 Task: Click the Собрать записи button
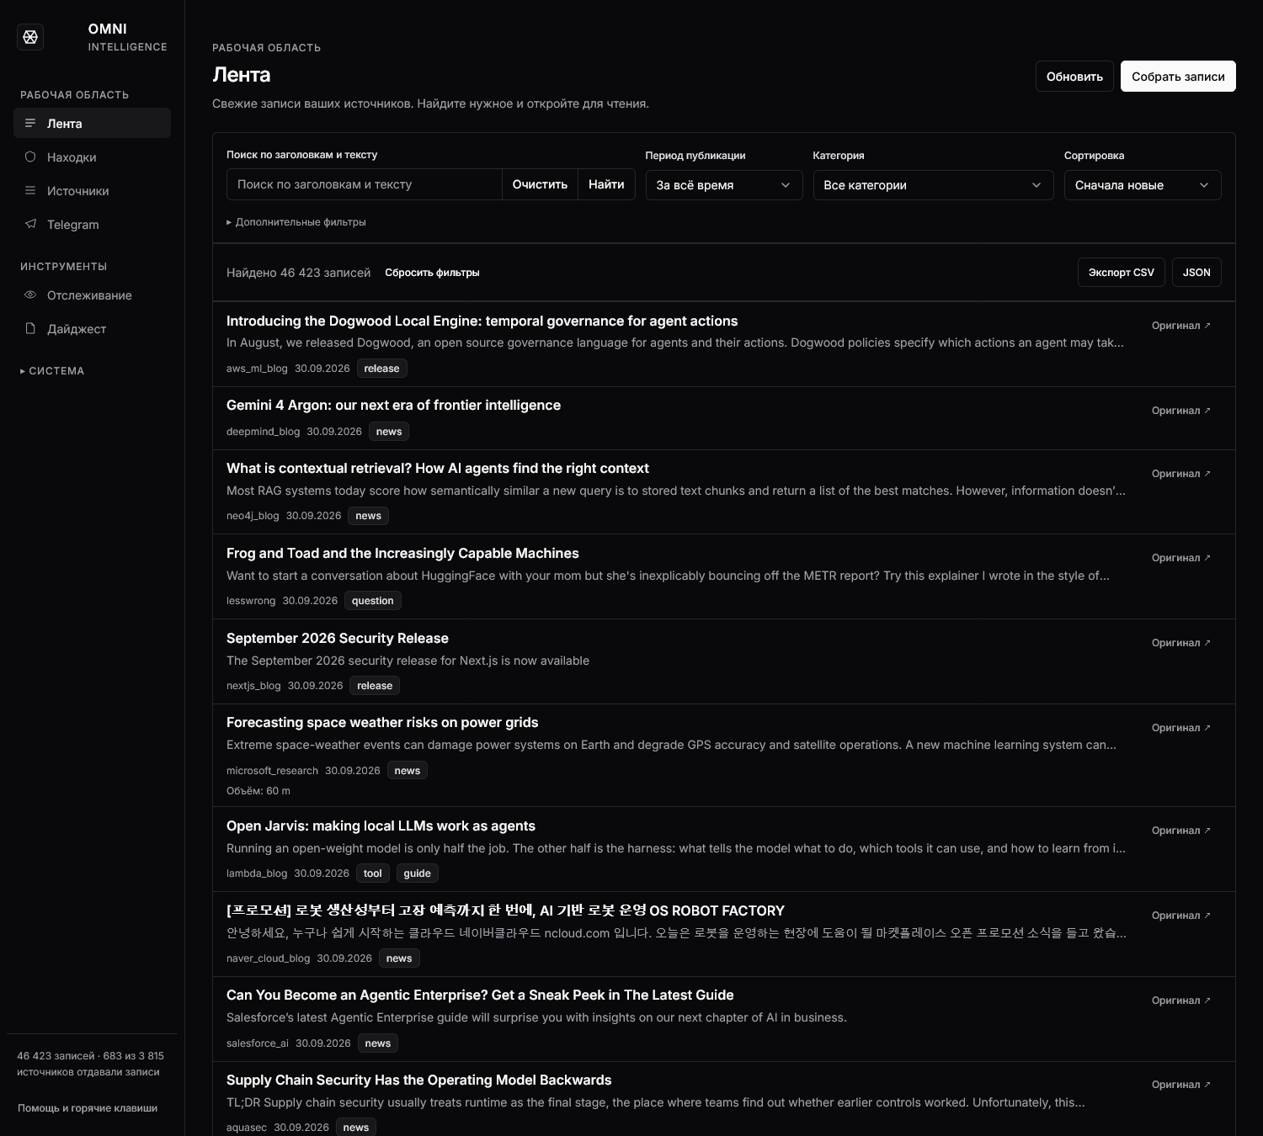[x=1178, y=77]
